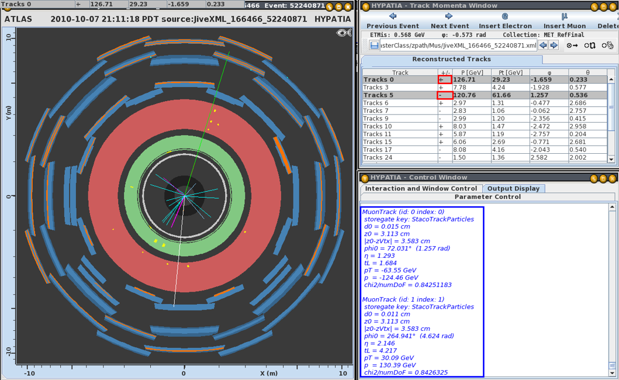Toggle the fisheye icon in event display
The width and height of the screenshot is (619, 380).
coord(344,33)
